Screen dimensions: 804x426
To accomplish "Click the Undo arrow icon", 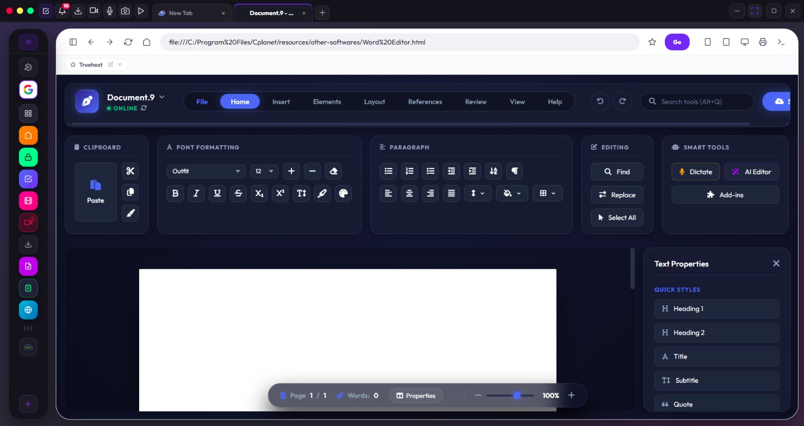I will point(600,101).
